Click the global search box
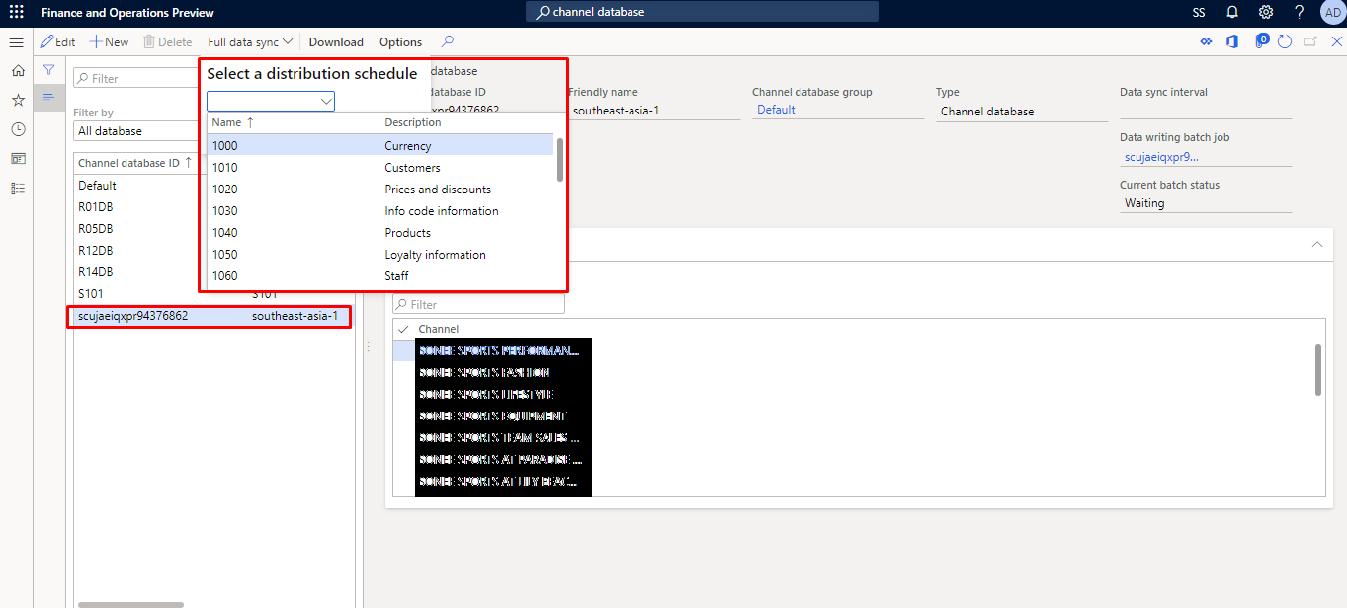1347x608 pixels. [x=702, y=12]
